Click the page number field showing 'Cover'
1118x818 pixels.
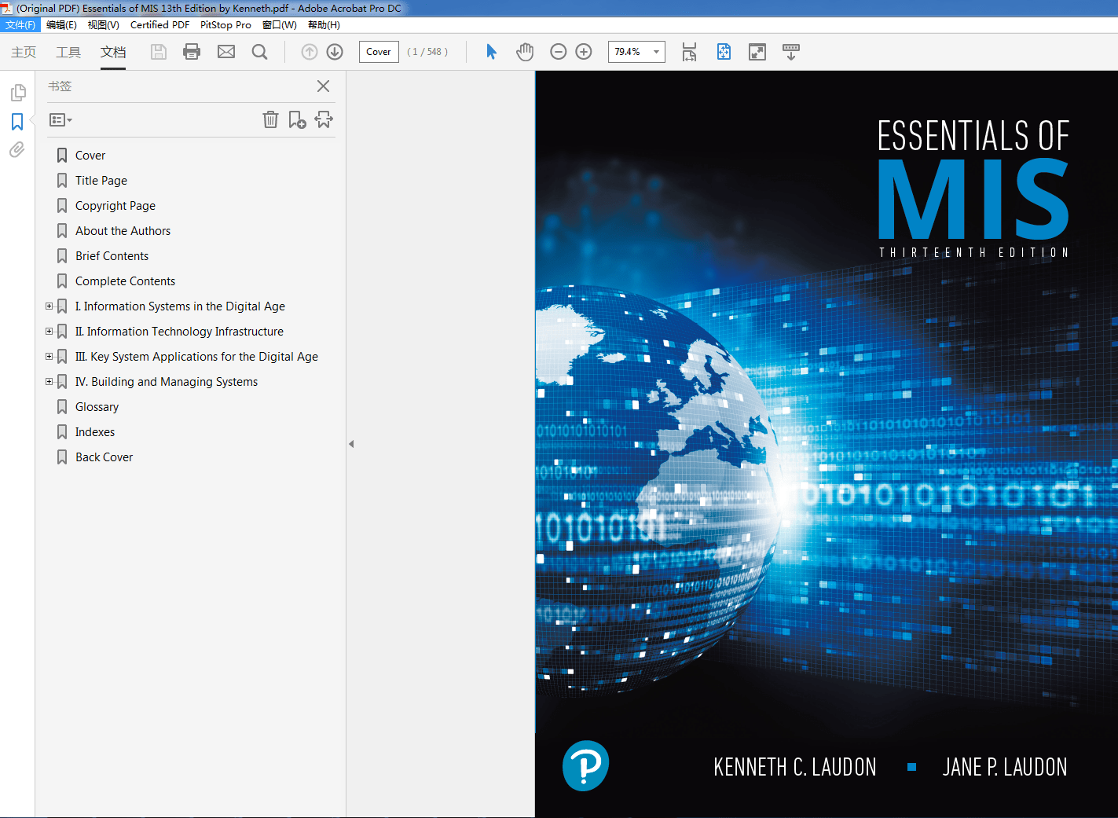[x=378, y=51]
